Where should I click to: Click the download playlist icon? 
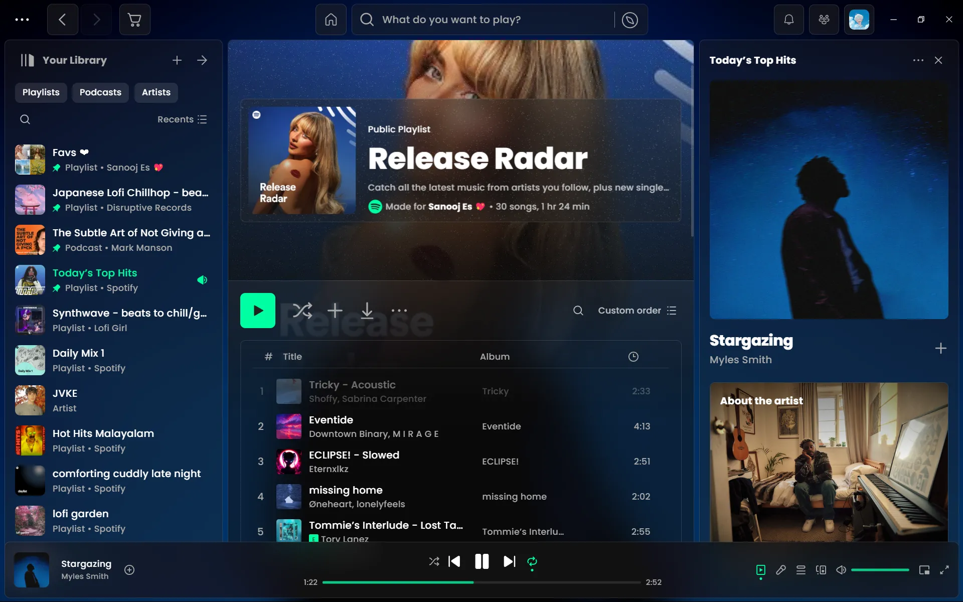(367, 311)
